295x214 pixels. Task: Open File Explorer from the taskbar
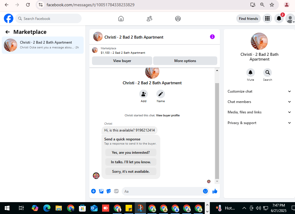pyautogui.click(x=59, y=208)
